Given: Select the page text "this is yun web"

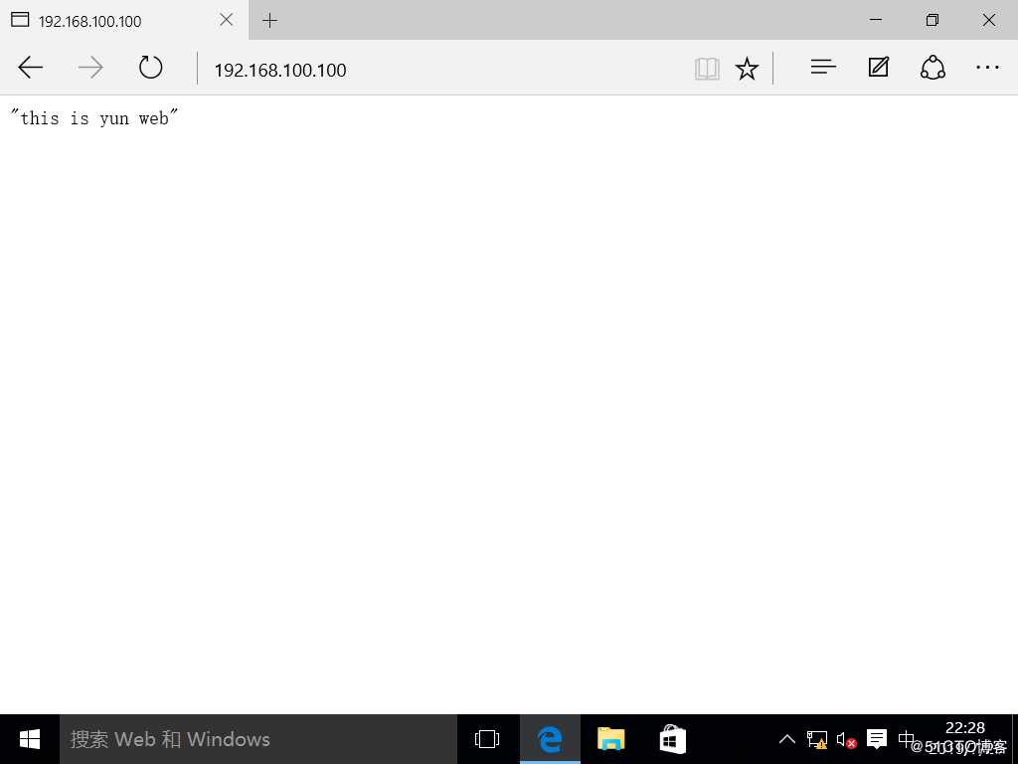Looking at the screenshot, I should pyautogui.click(x=94, y=118).
